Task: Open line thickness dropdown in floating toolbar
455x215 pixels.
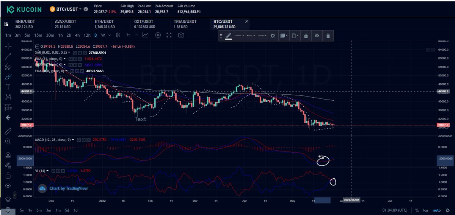Action: click(x=240, y=36)
